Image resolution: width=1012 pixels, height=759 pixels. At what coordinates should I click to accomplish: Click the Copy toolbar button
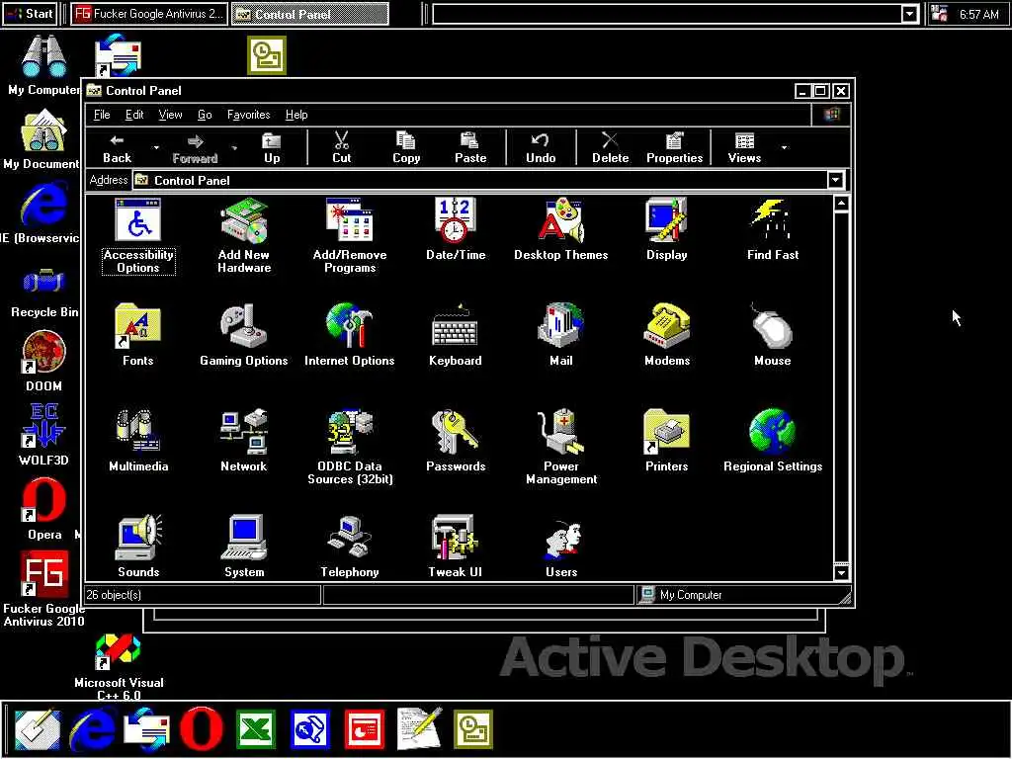click(406, 148)
